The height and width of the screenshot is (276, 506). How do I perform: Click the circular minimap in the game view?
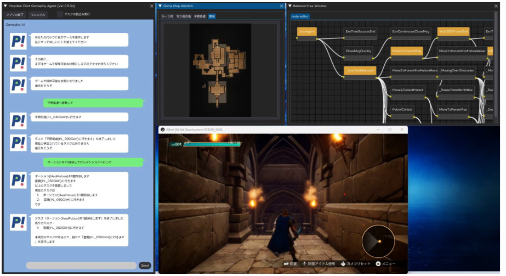(378, 241)
